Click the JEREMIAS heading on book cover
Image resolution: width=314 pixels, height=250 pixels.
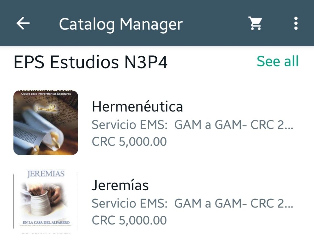46,174
